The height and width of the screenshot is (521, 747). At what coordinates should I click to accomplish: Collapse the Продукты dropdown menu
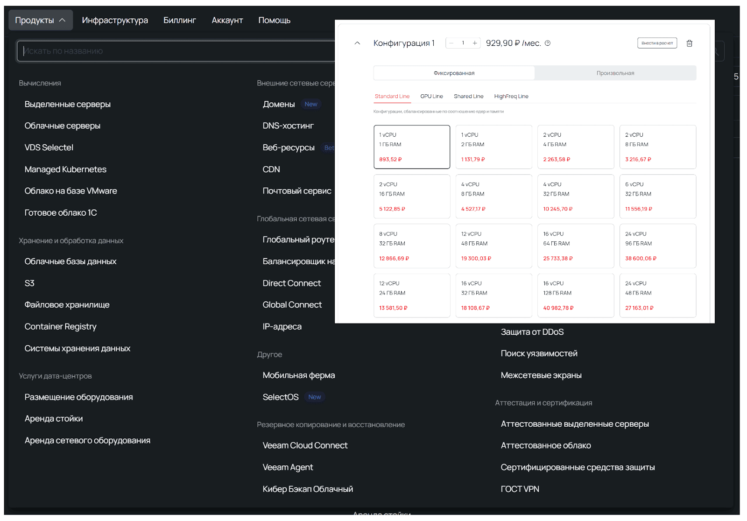click(x=41, y=20)
